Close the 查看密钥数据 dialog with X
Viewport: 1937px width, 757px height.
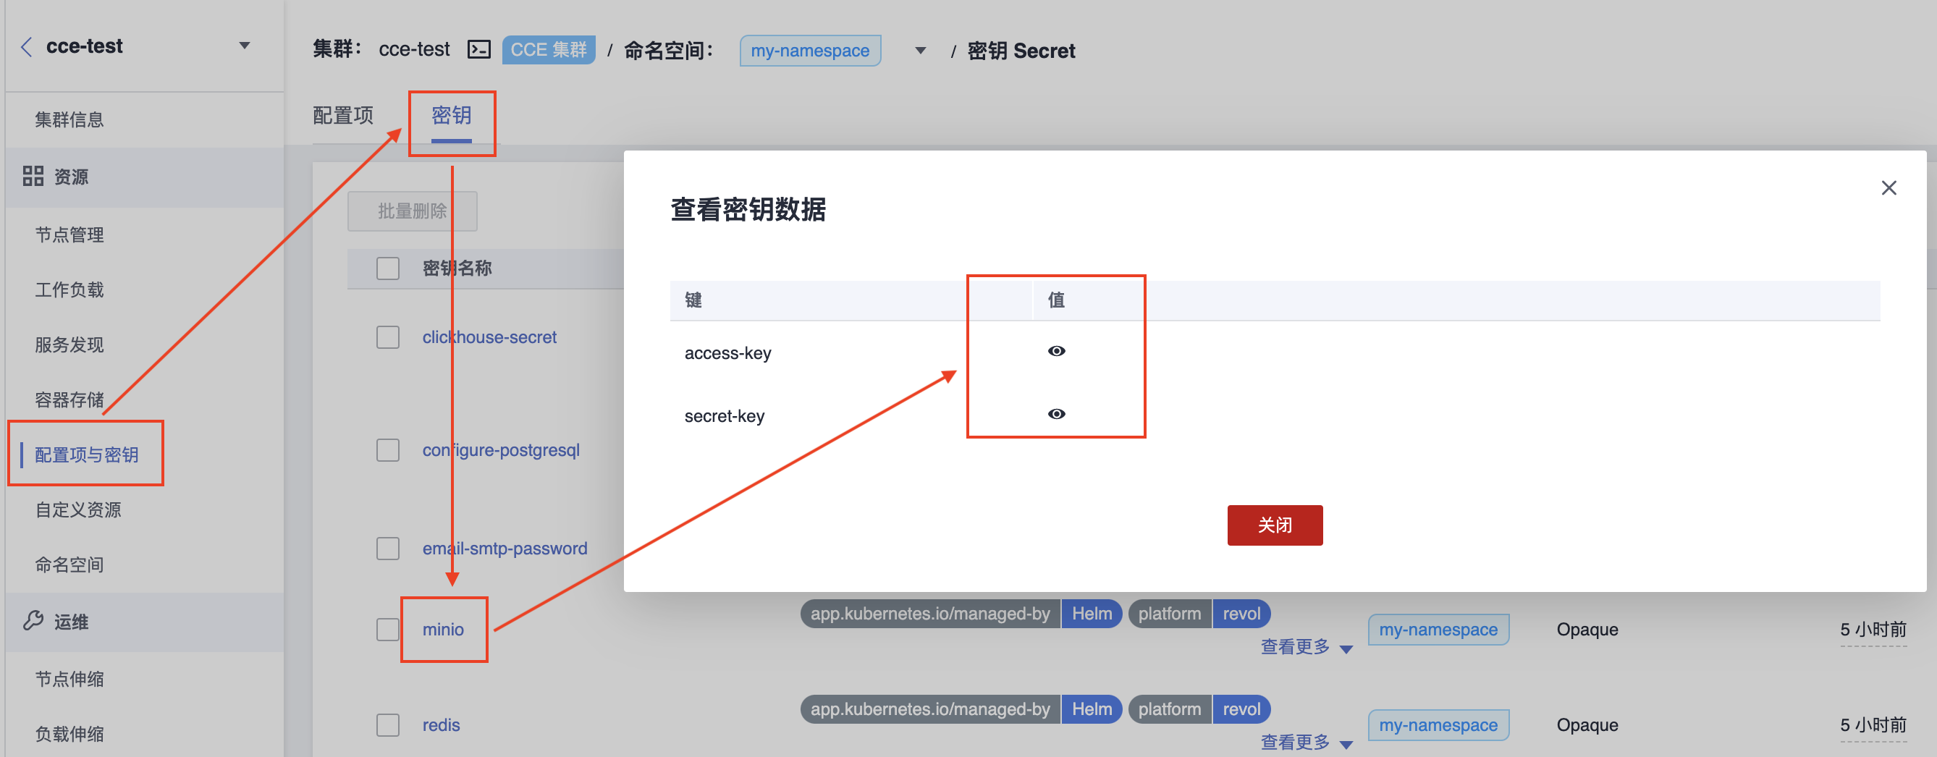(x=1889, y=188)
